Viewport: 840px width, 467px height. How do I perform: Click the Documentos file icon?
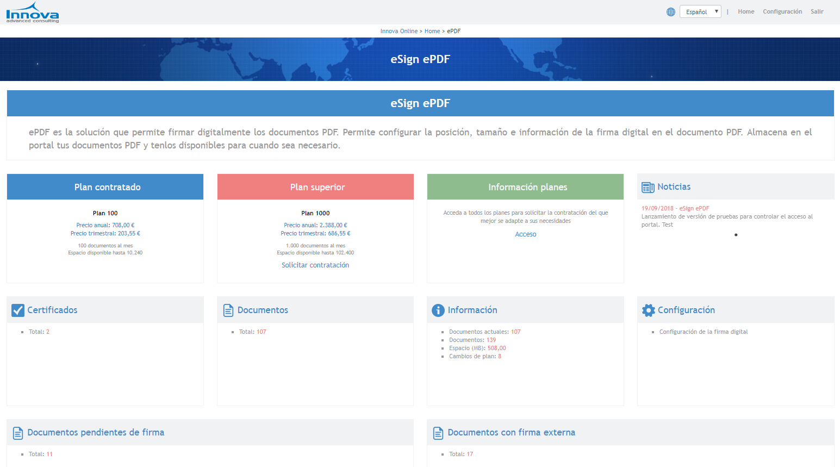pyautogui.click(x=228, y=310)
